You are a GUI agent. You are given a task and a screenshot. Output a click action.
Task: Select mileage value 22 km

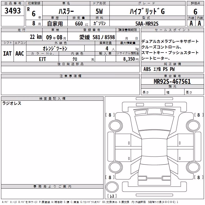[x=36, y=37]
